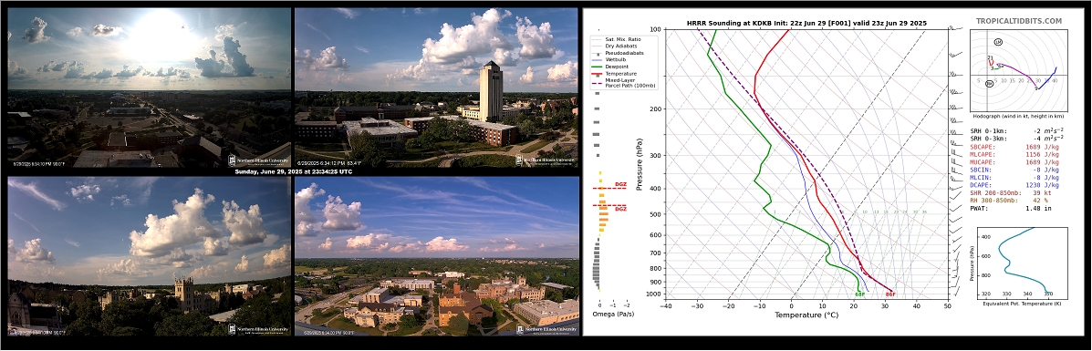This screenshot has height=351, width=1092.
Task: Click the Northern Illinois University logo in bottom-left webcam
Action: coord(258,329)
